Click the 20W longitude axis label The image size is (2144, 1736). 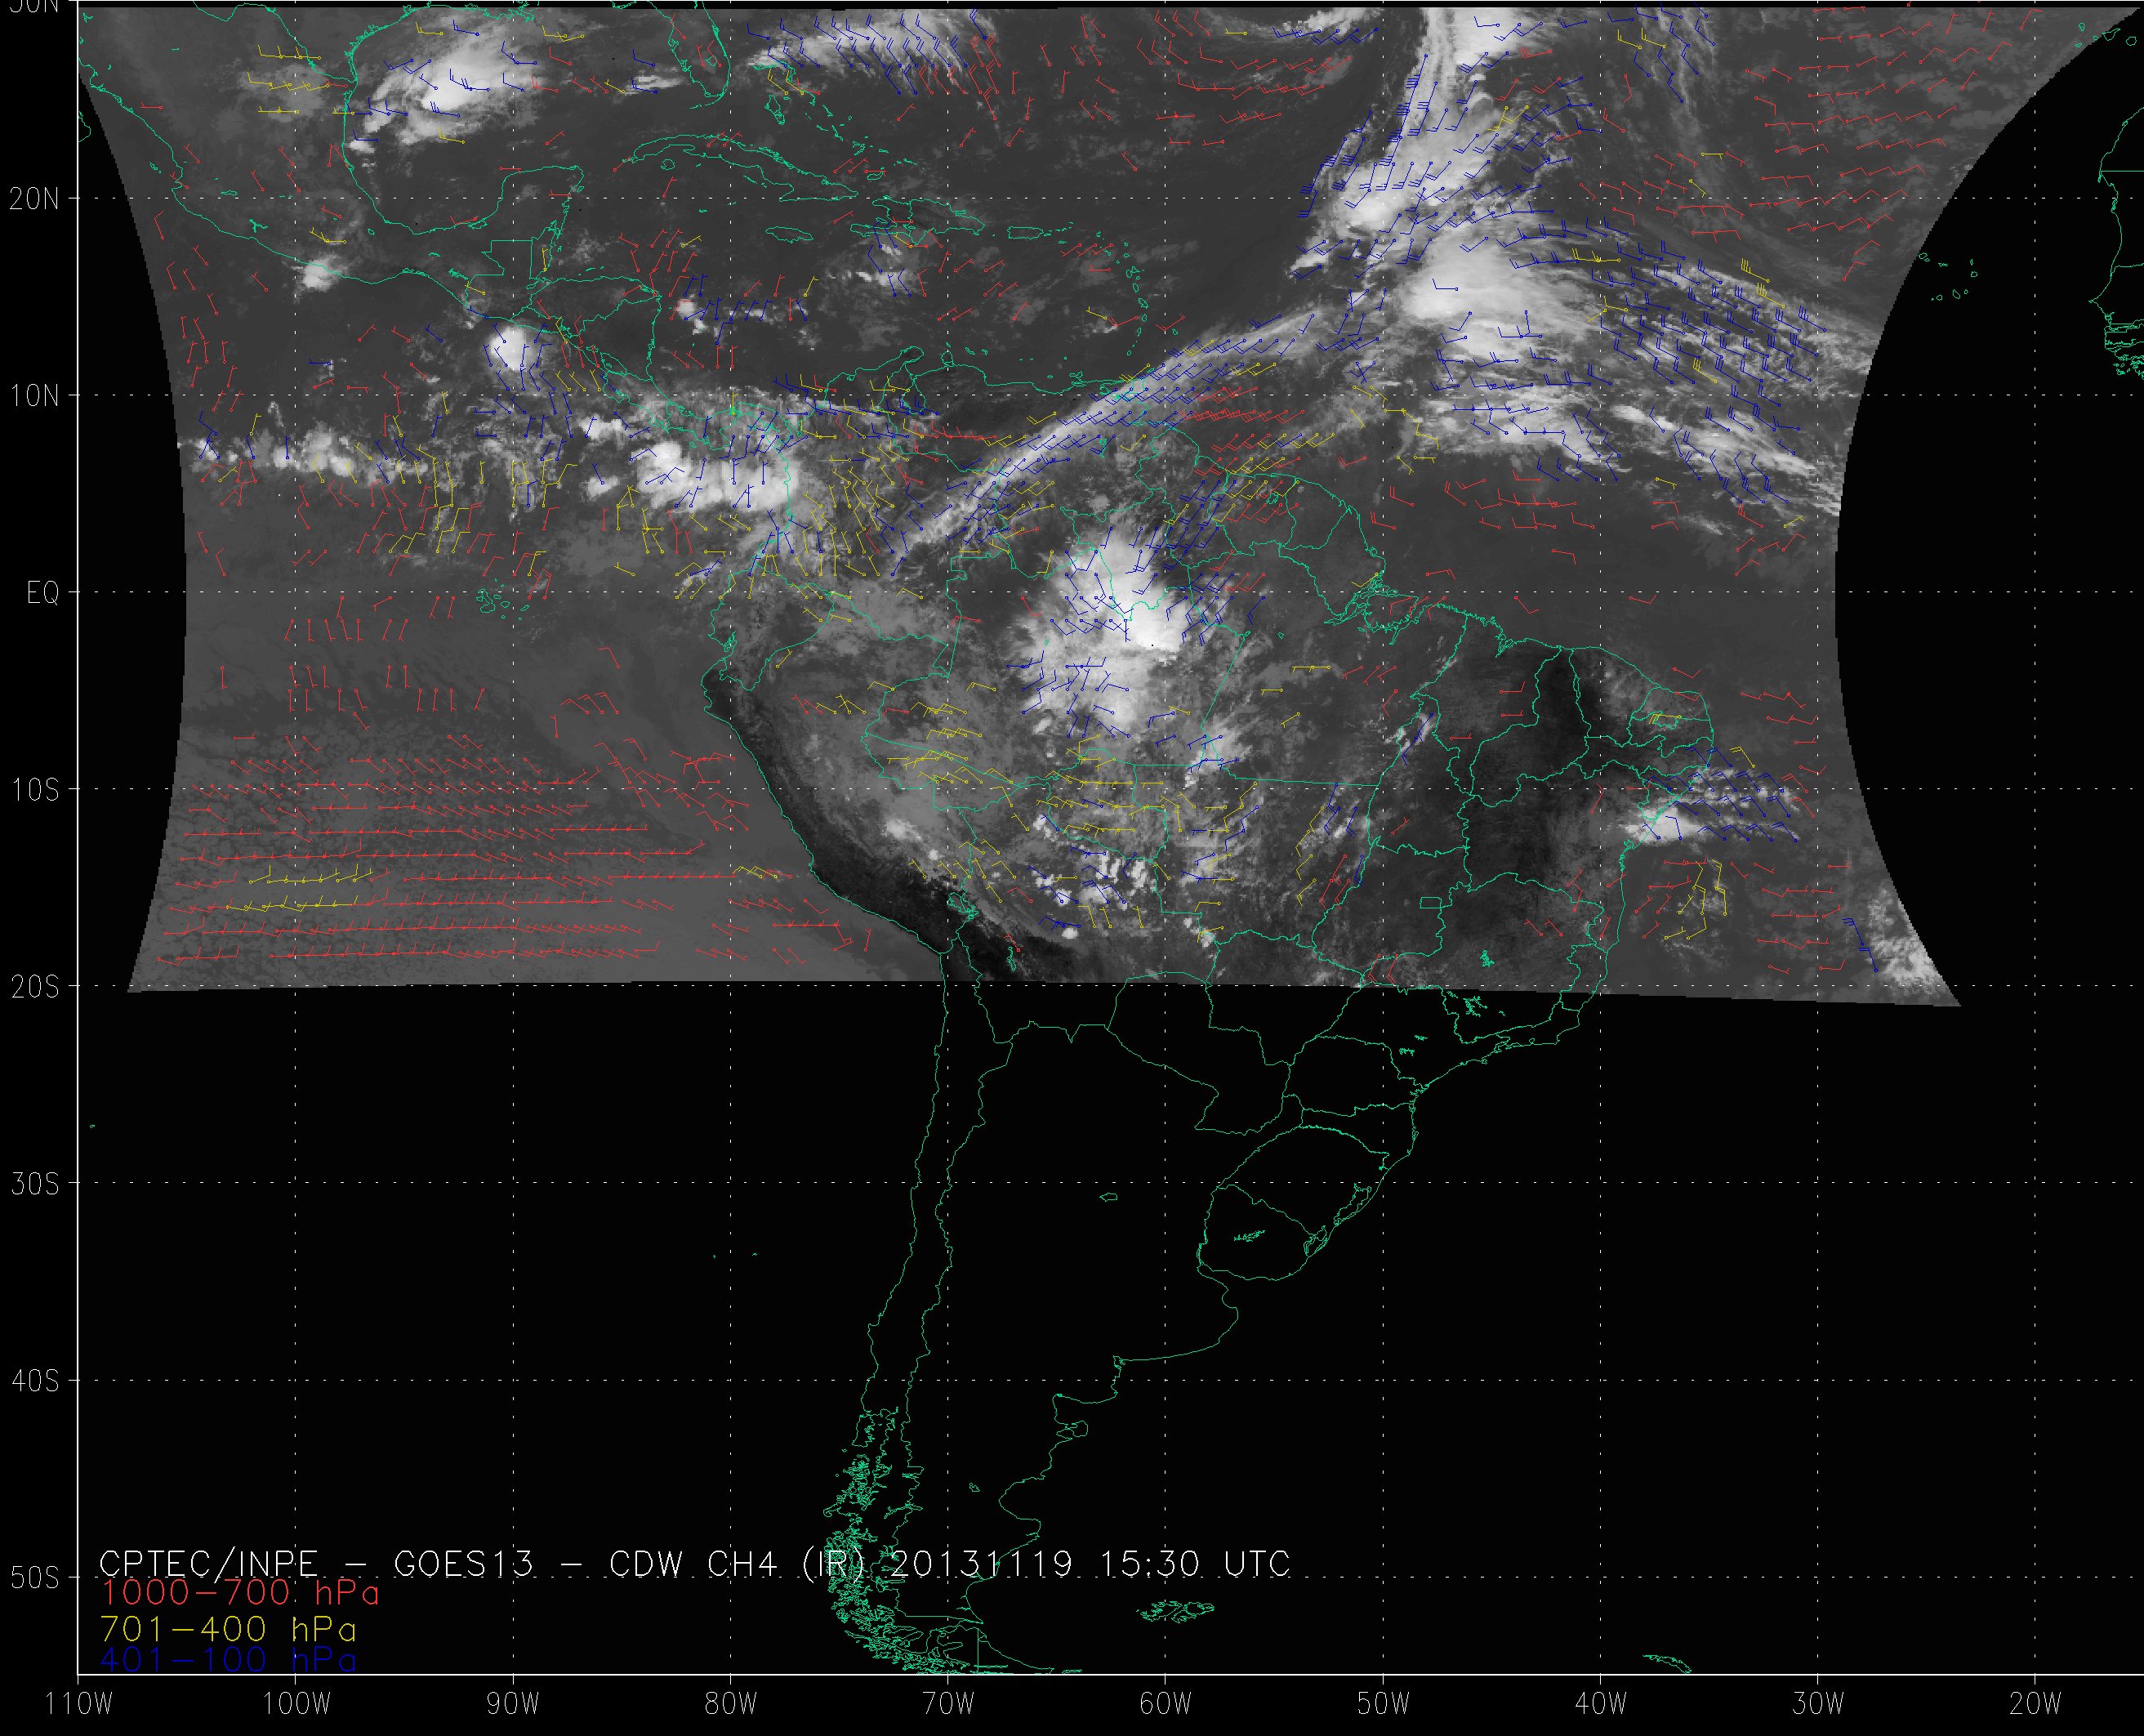(x=2035, y=1703)
